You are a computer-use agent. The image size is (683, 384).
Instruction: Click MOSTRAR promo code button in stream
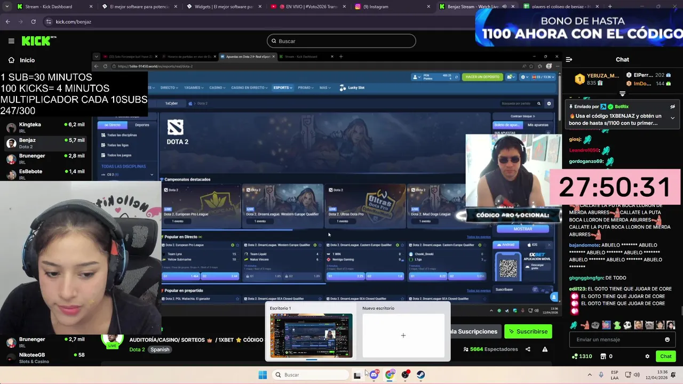523,229
